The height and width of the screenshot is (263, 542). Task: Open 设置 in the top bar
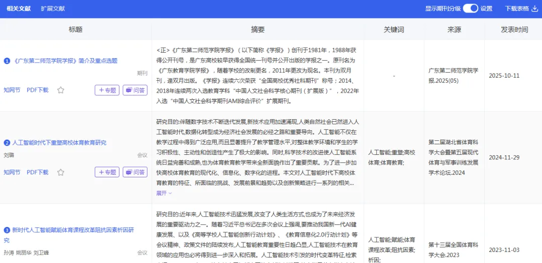point(486,9)
